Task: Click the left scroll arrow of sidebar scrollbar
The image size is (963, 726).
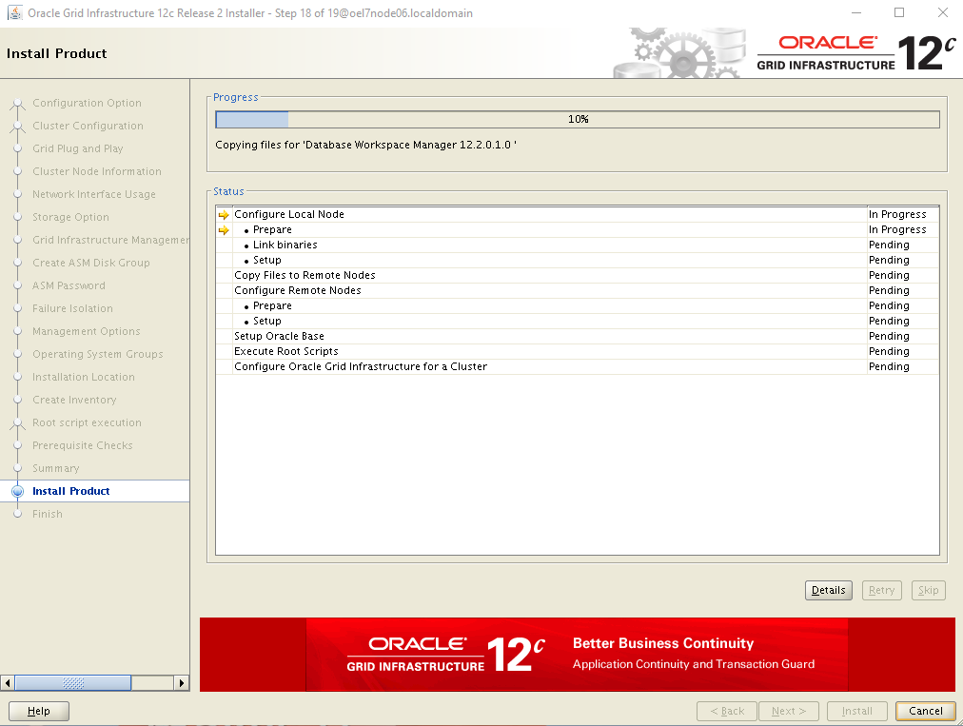Action: click(x=9, y=683)
